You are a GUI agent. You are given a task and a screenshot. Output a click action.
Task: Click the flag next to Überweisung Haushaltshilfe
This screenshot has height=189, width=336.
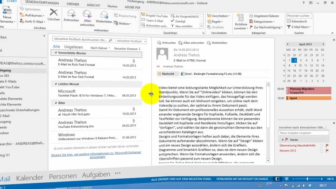327,145
